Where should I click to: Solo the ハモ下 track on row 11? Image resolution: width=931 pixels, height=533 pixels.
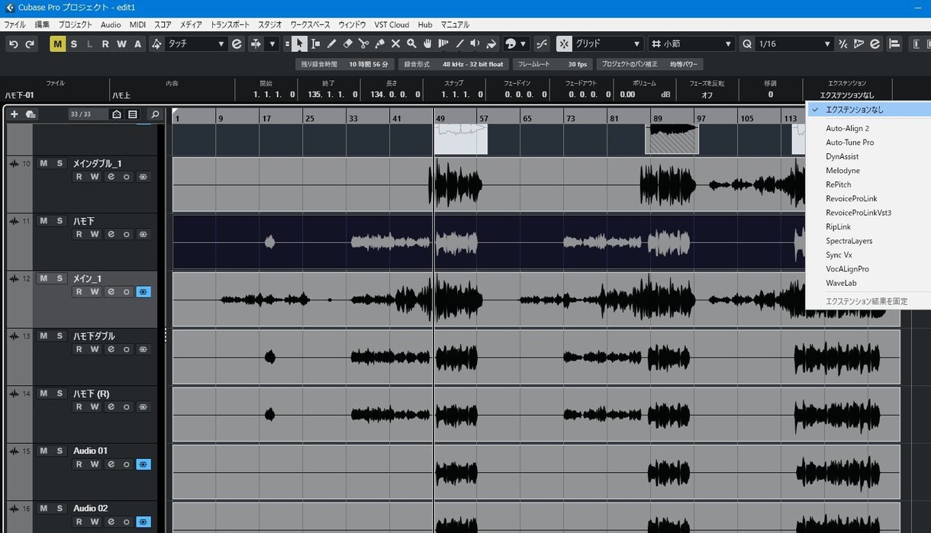tap(60, 221)
